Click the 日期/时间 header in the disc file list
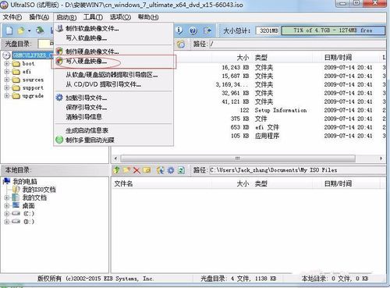 [x=338, y=57]
